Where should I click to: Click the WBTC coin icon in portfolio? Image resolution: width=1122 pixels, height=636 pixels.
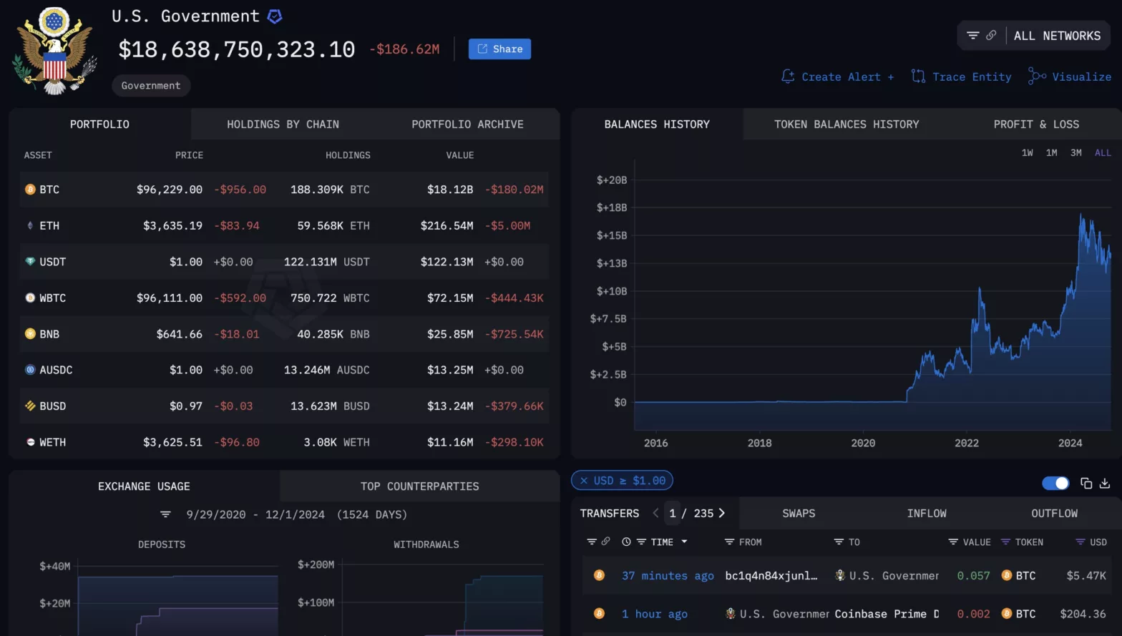click(30, 298)
